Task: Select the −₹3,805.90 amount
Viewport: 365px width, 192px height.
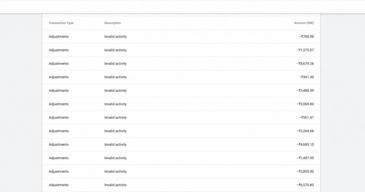Action: (x=305, y=172)
